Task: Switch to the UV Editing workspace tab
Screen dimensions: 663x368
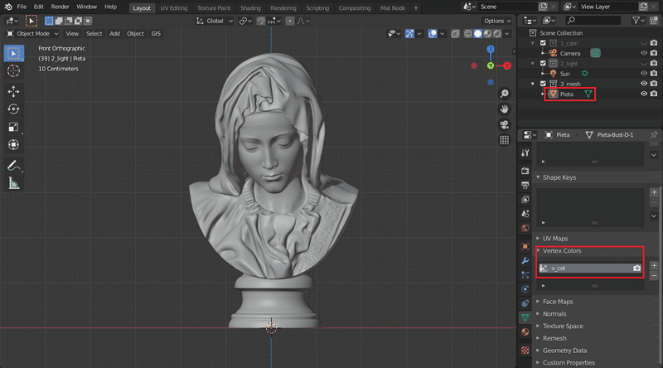Action: click(x=174, y=8)
